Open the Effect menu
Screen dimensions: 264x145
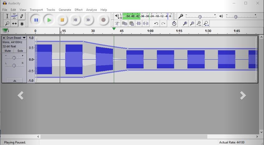[78, 10]
